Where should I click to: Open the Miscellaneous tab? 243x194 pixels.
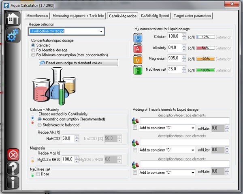[37, 16]
